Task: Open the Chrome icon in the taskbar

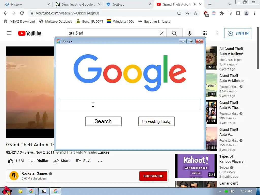Action: (x=31, y=191)
